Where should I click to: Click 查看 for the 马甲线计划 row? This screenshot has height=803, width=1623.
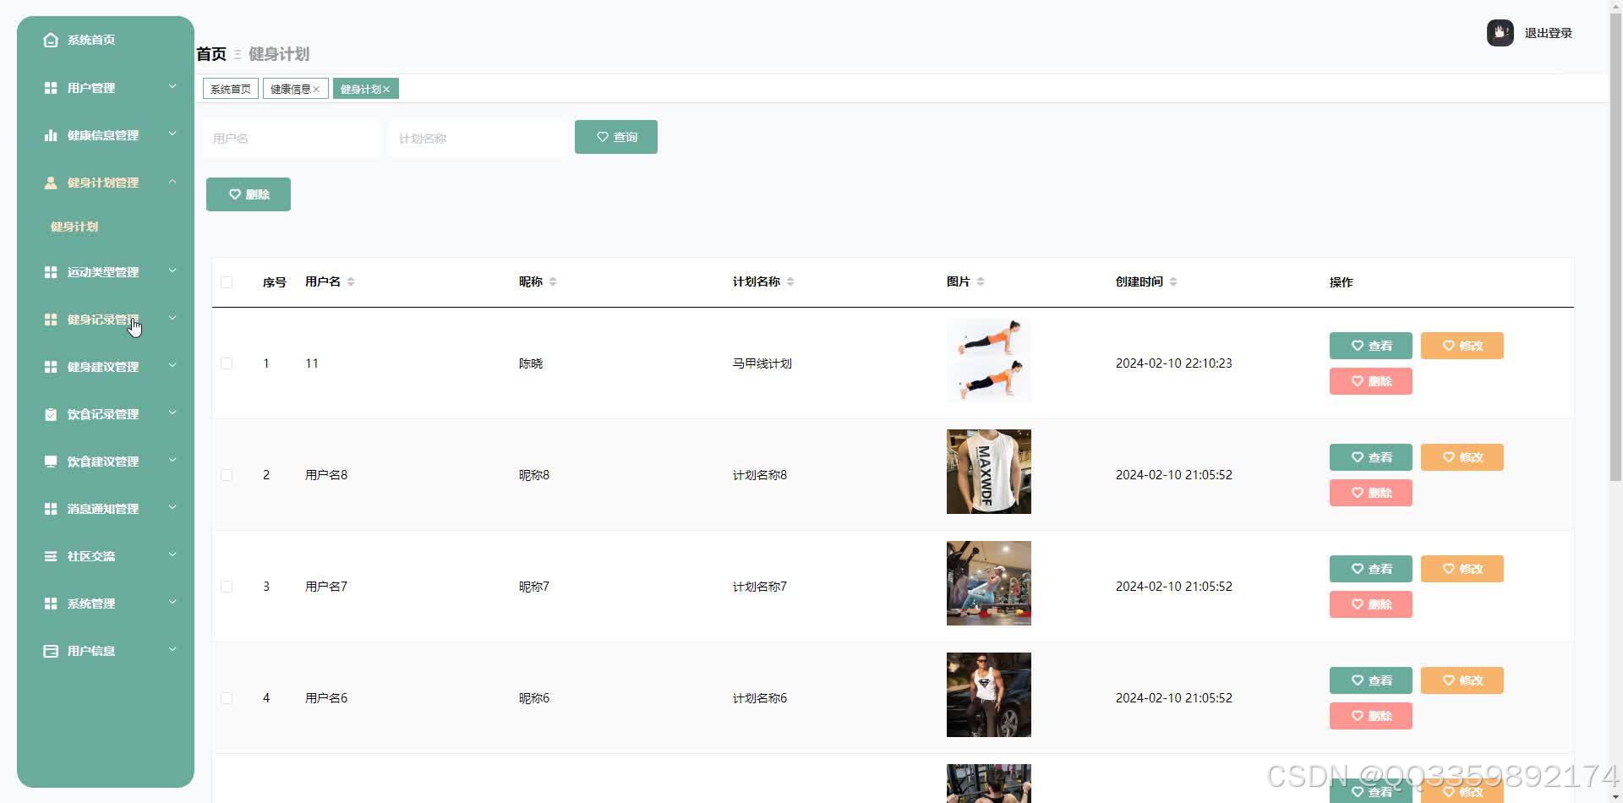(1371, 346)
